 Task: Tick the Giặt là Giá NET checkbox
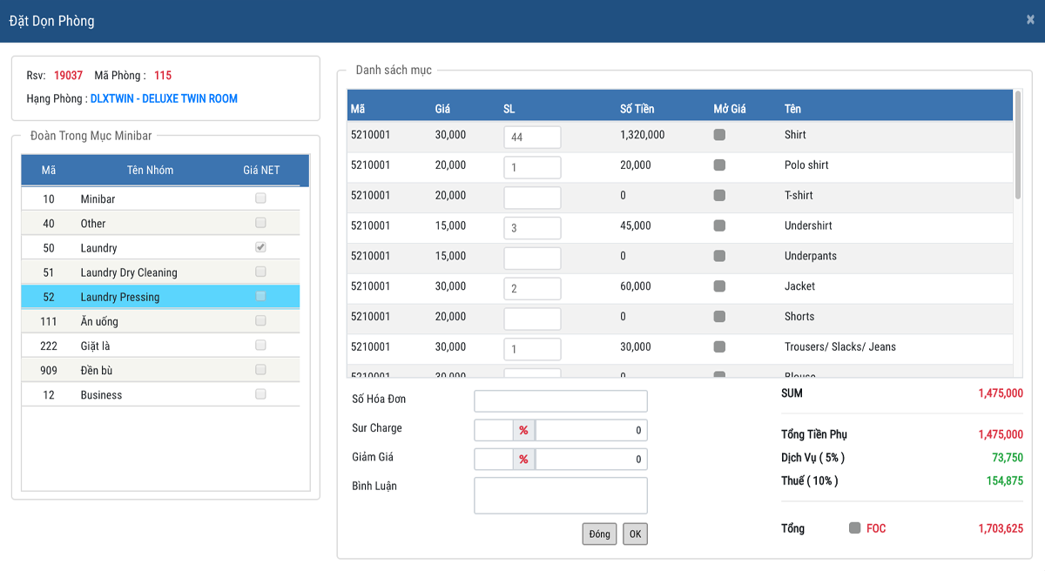tap(260, 345)
